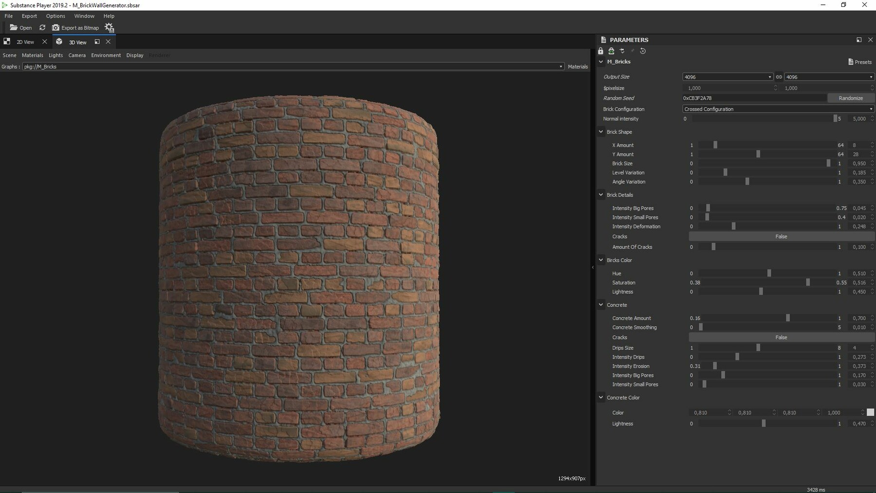
Task: Float the 3D View panel
Action: click(x=97, y=42)
